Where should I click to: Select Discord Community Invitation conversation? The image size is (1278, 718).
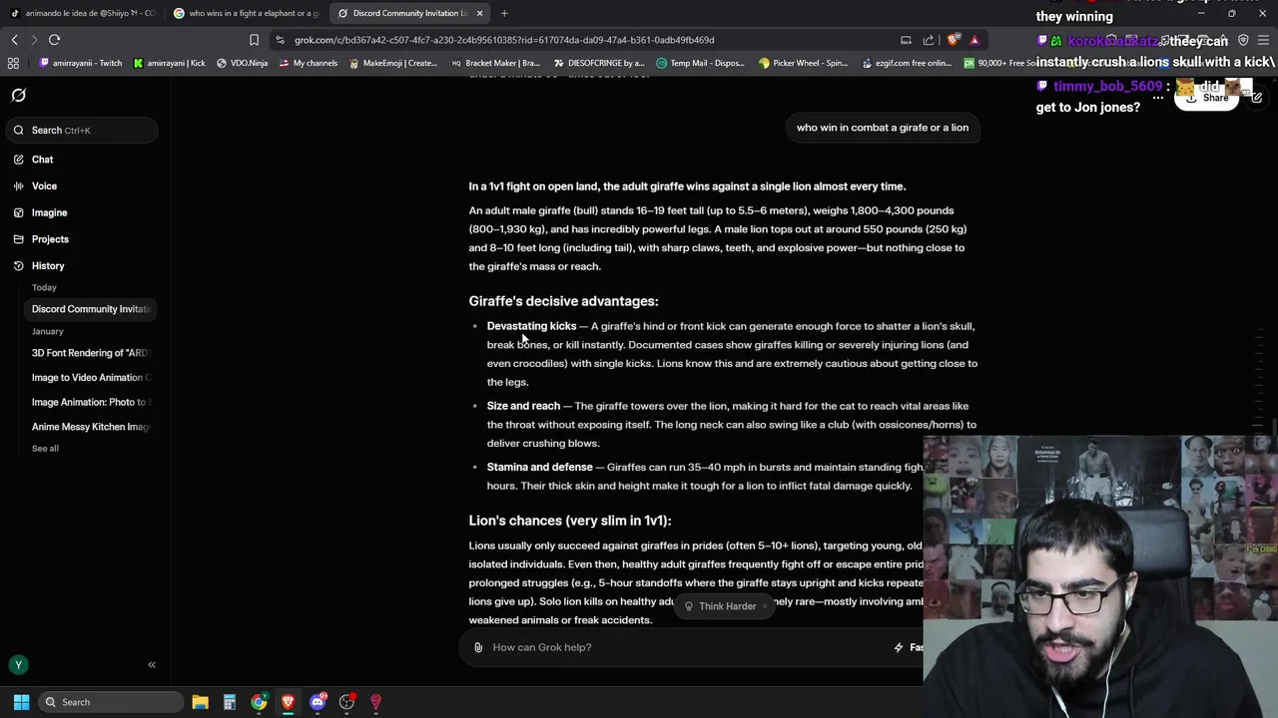point(90,309)
